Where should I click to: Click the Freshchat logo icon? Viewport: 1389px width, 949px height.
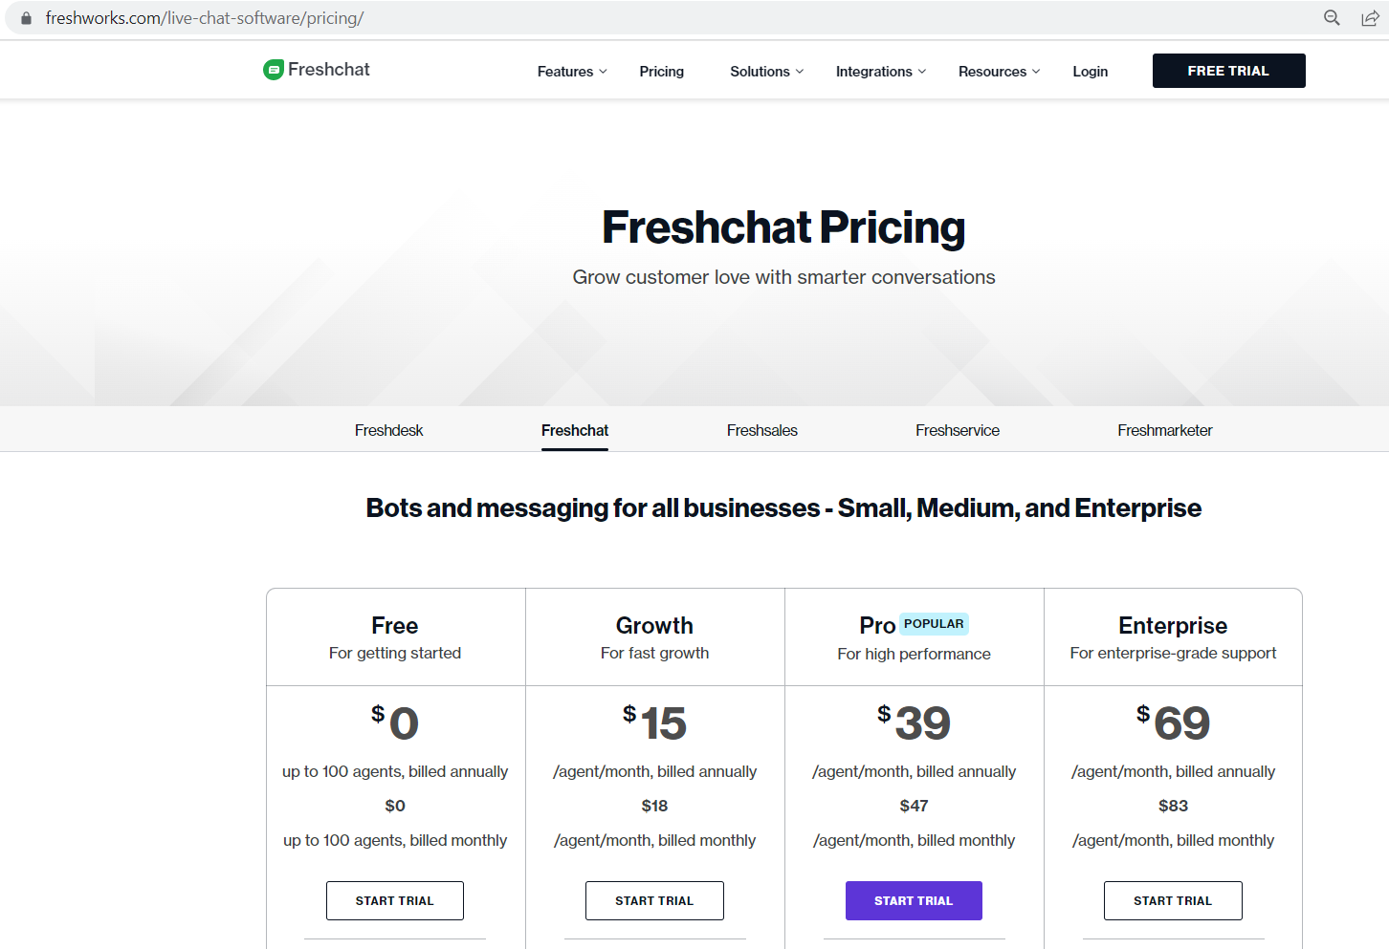tap(274, 70)
